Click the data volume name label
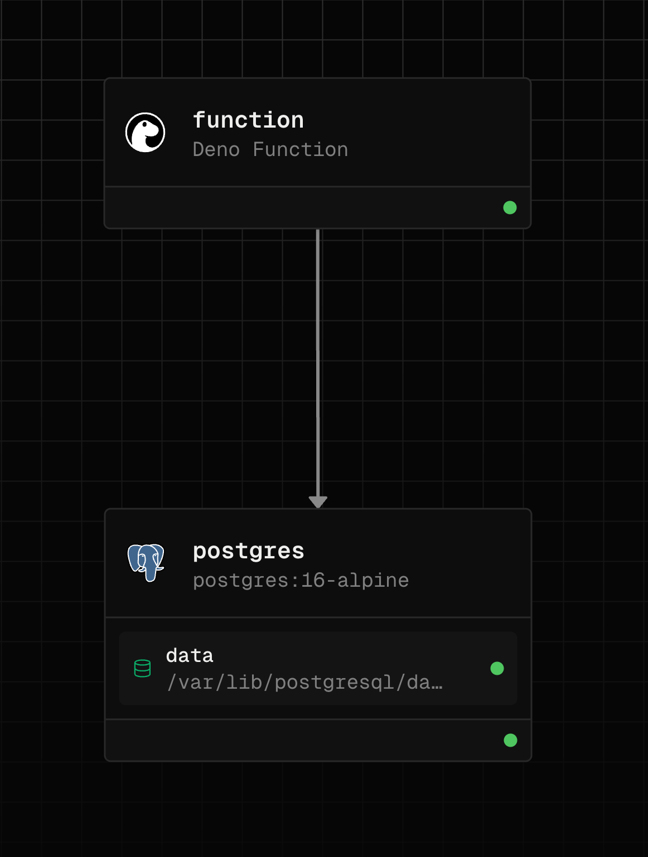The image size is (648, 857). coord(190,656)
